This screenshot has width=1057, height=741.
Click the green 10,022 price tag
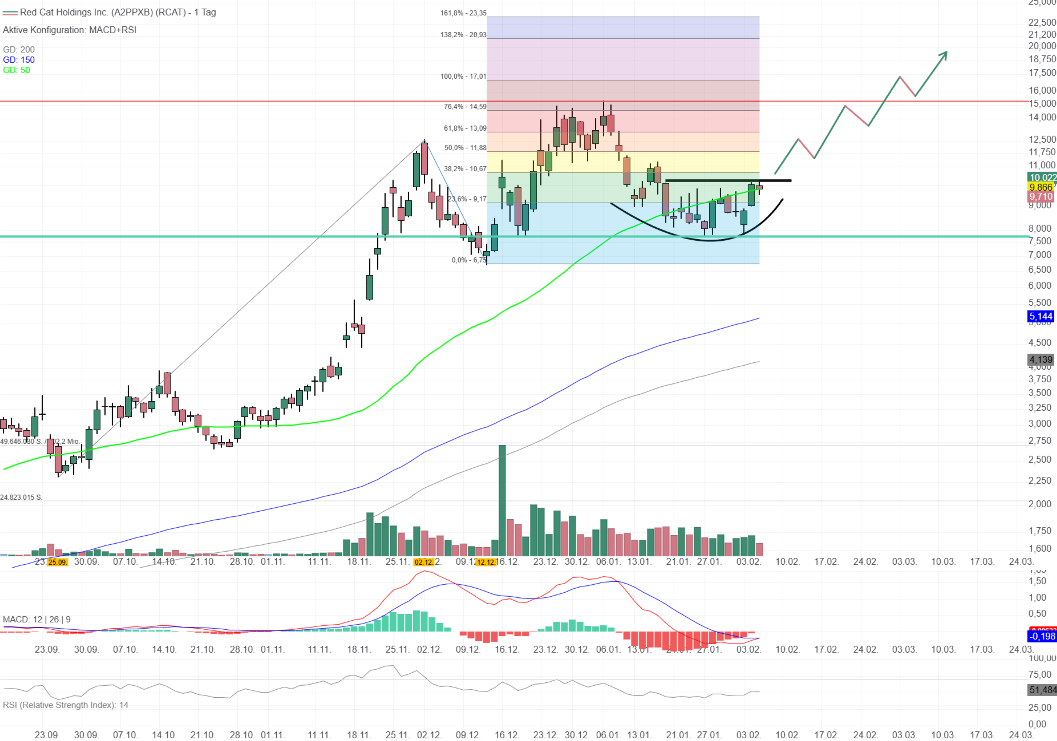click(1042, 178)
